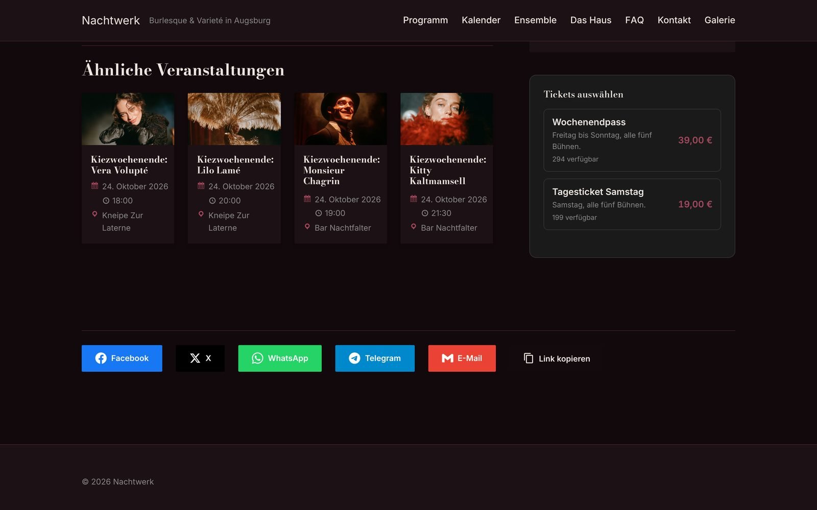Open the FAQ page

[634, 20]
